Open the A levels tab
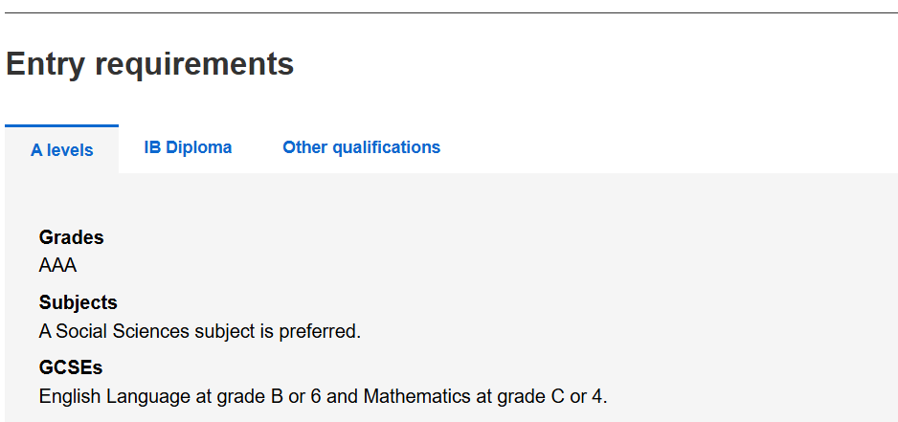The image size is (898, 422). 62,150
